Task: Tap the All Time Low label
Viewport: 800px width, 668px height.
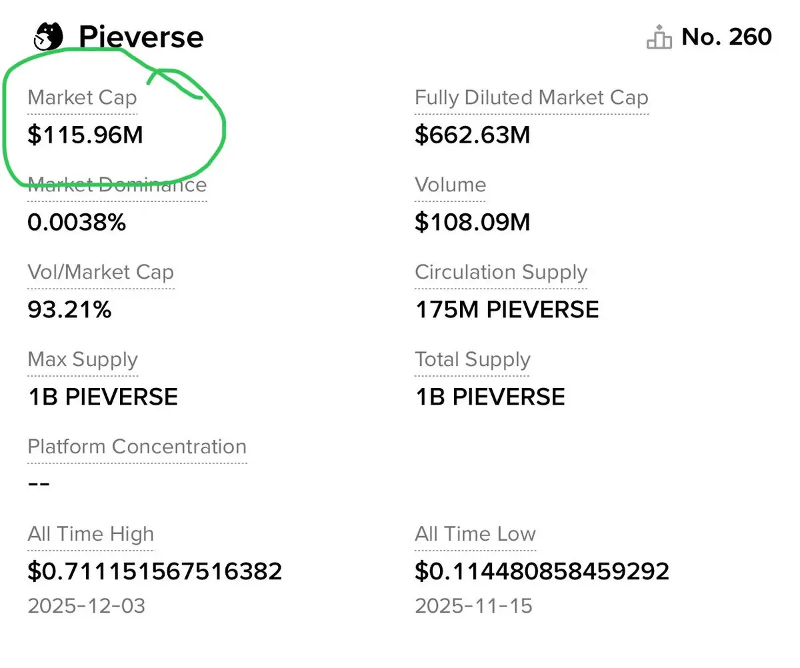Action: (x=475, y=534)
